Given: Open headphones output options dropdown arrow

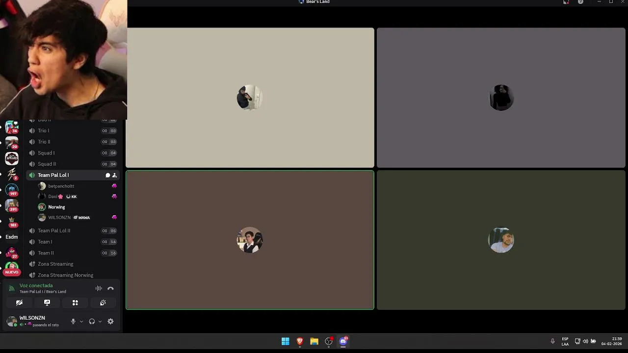Looking at the screenshot, I should click(100, 322).
